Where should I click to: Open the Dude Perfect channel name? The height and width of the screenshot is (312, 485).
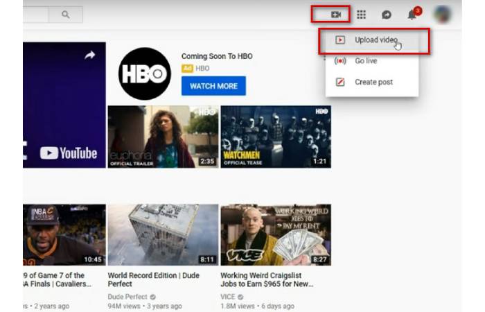coord(127,297)
